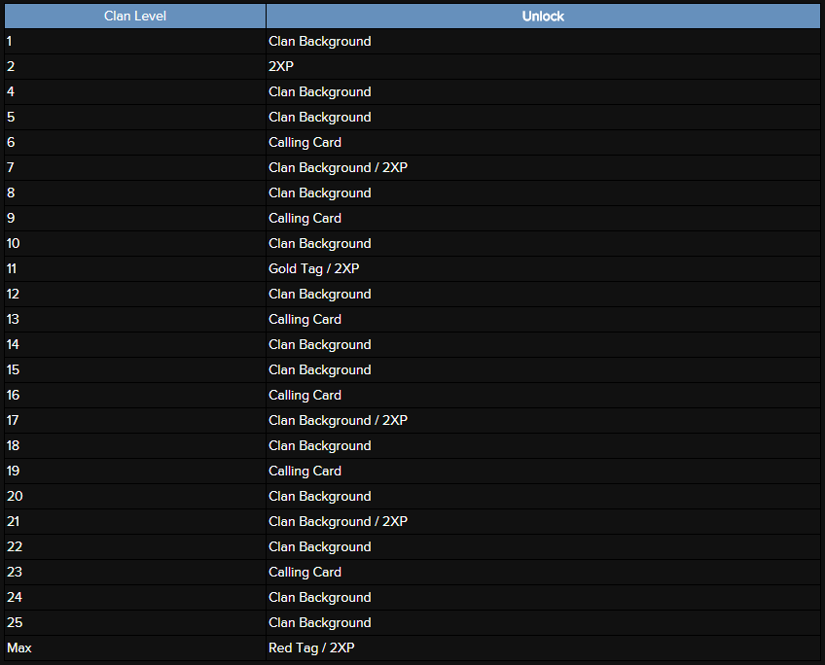The image size is (825, 665).
Task: Select clan level 14 cell
Action: tap(135, 344)
